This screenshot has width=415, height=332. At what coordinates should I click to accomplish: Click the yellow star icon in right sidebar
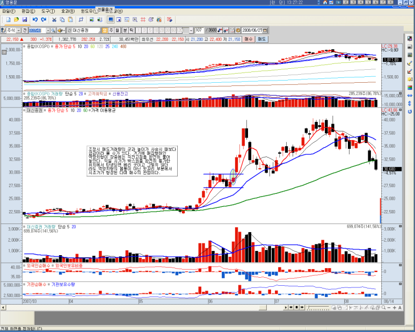(x=410, y=79)
